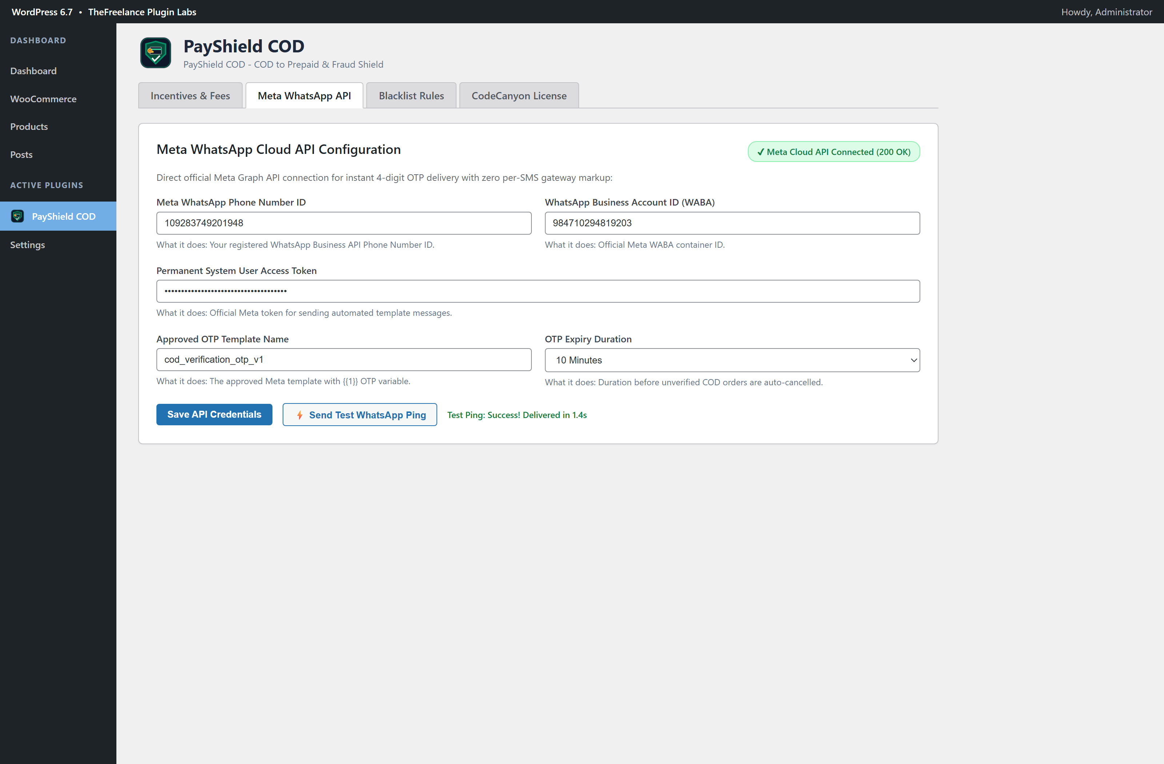1164x764 pixels.
Task: Open the Blacklist Rules tab
Action: click(411, 95)
